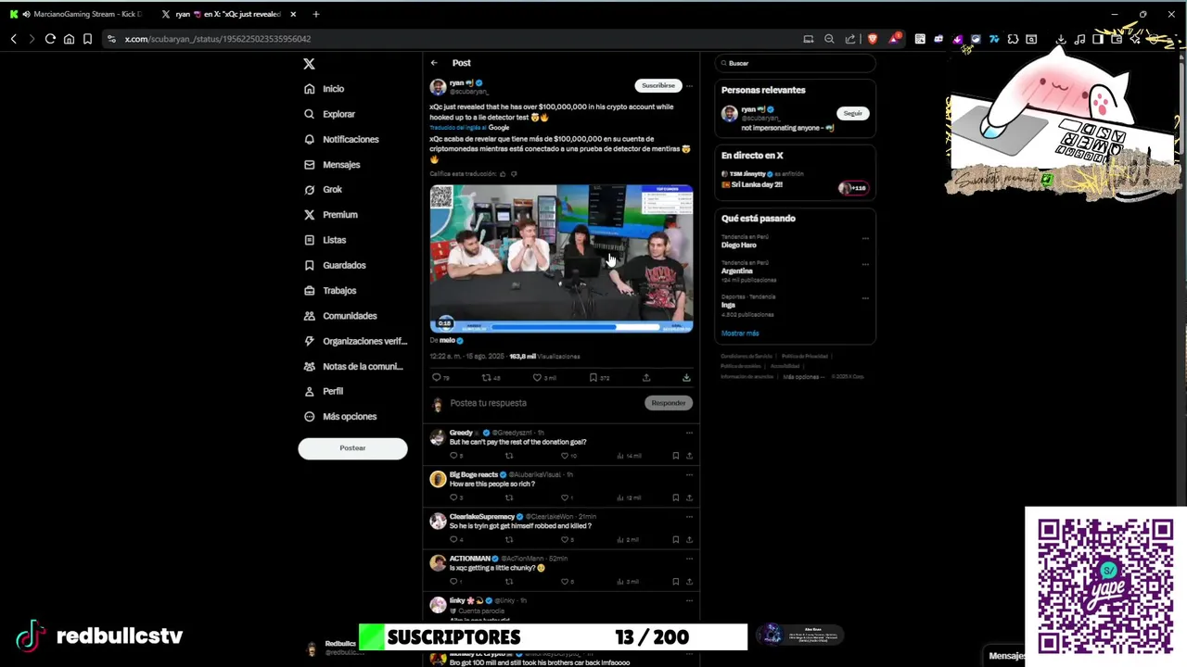This screenshot has height=667, width=1187.
Task: Click the Perfil person icon
Action: [310, 391]
